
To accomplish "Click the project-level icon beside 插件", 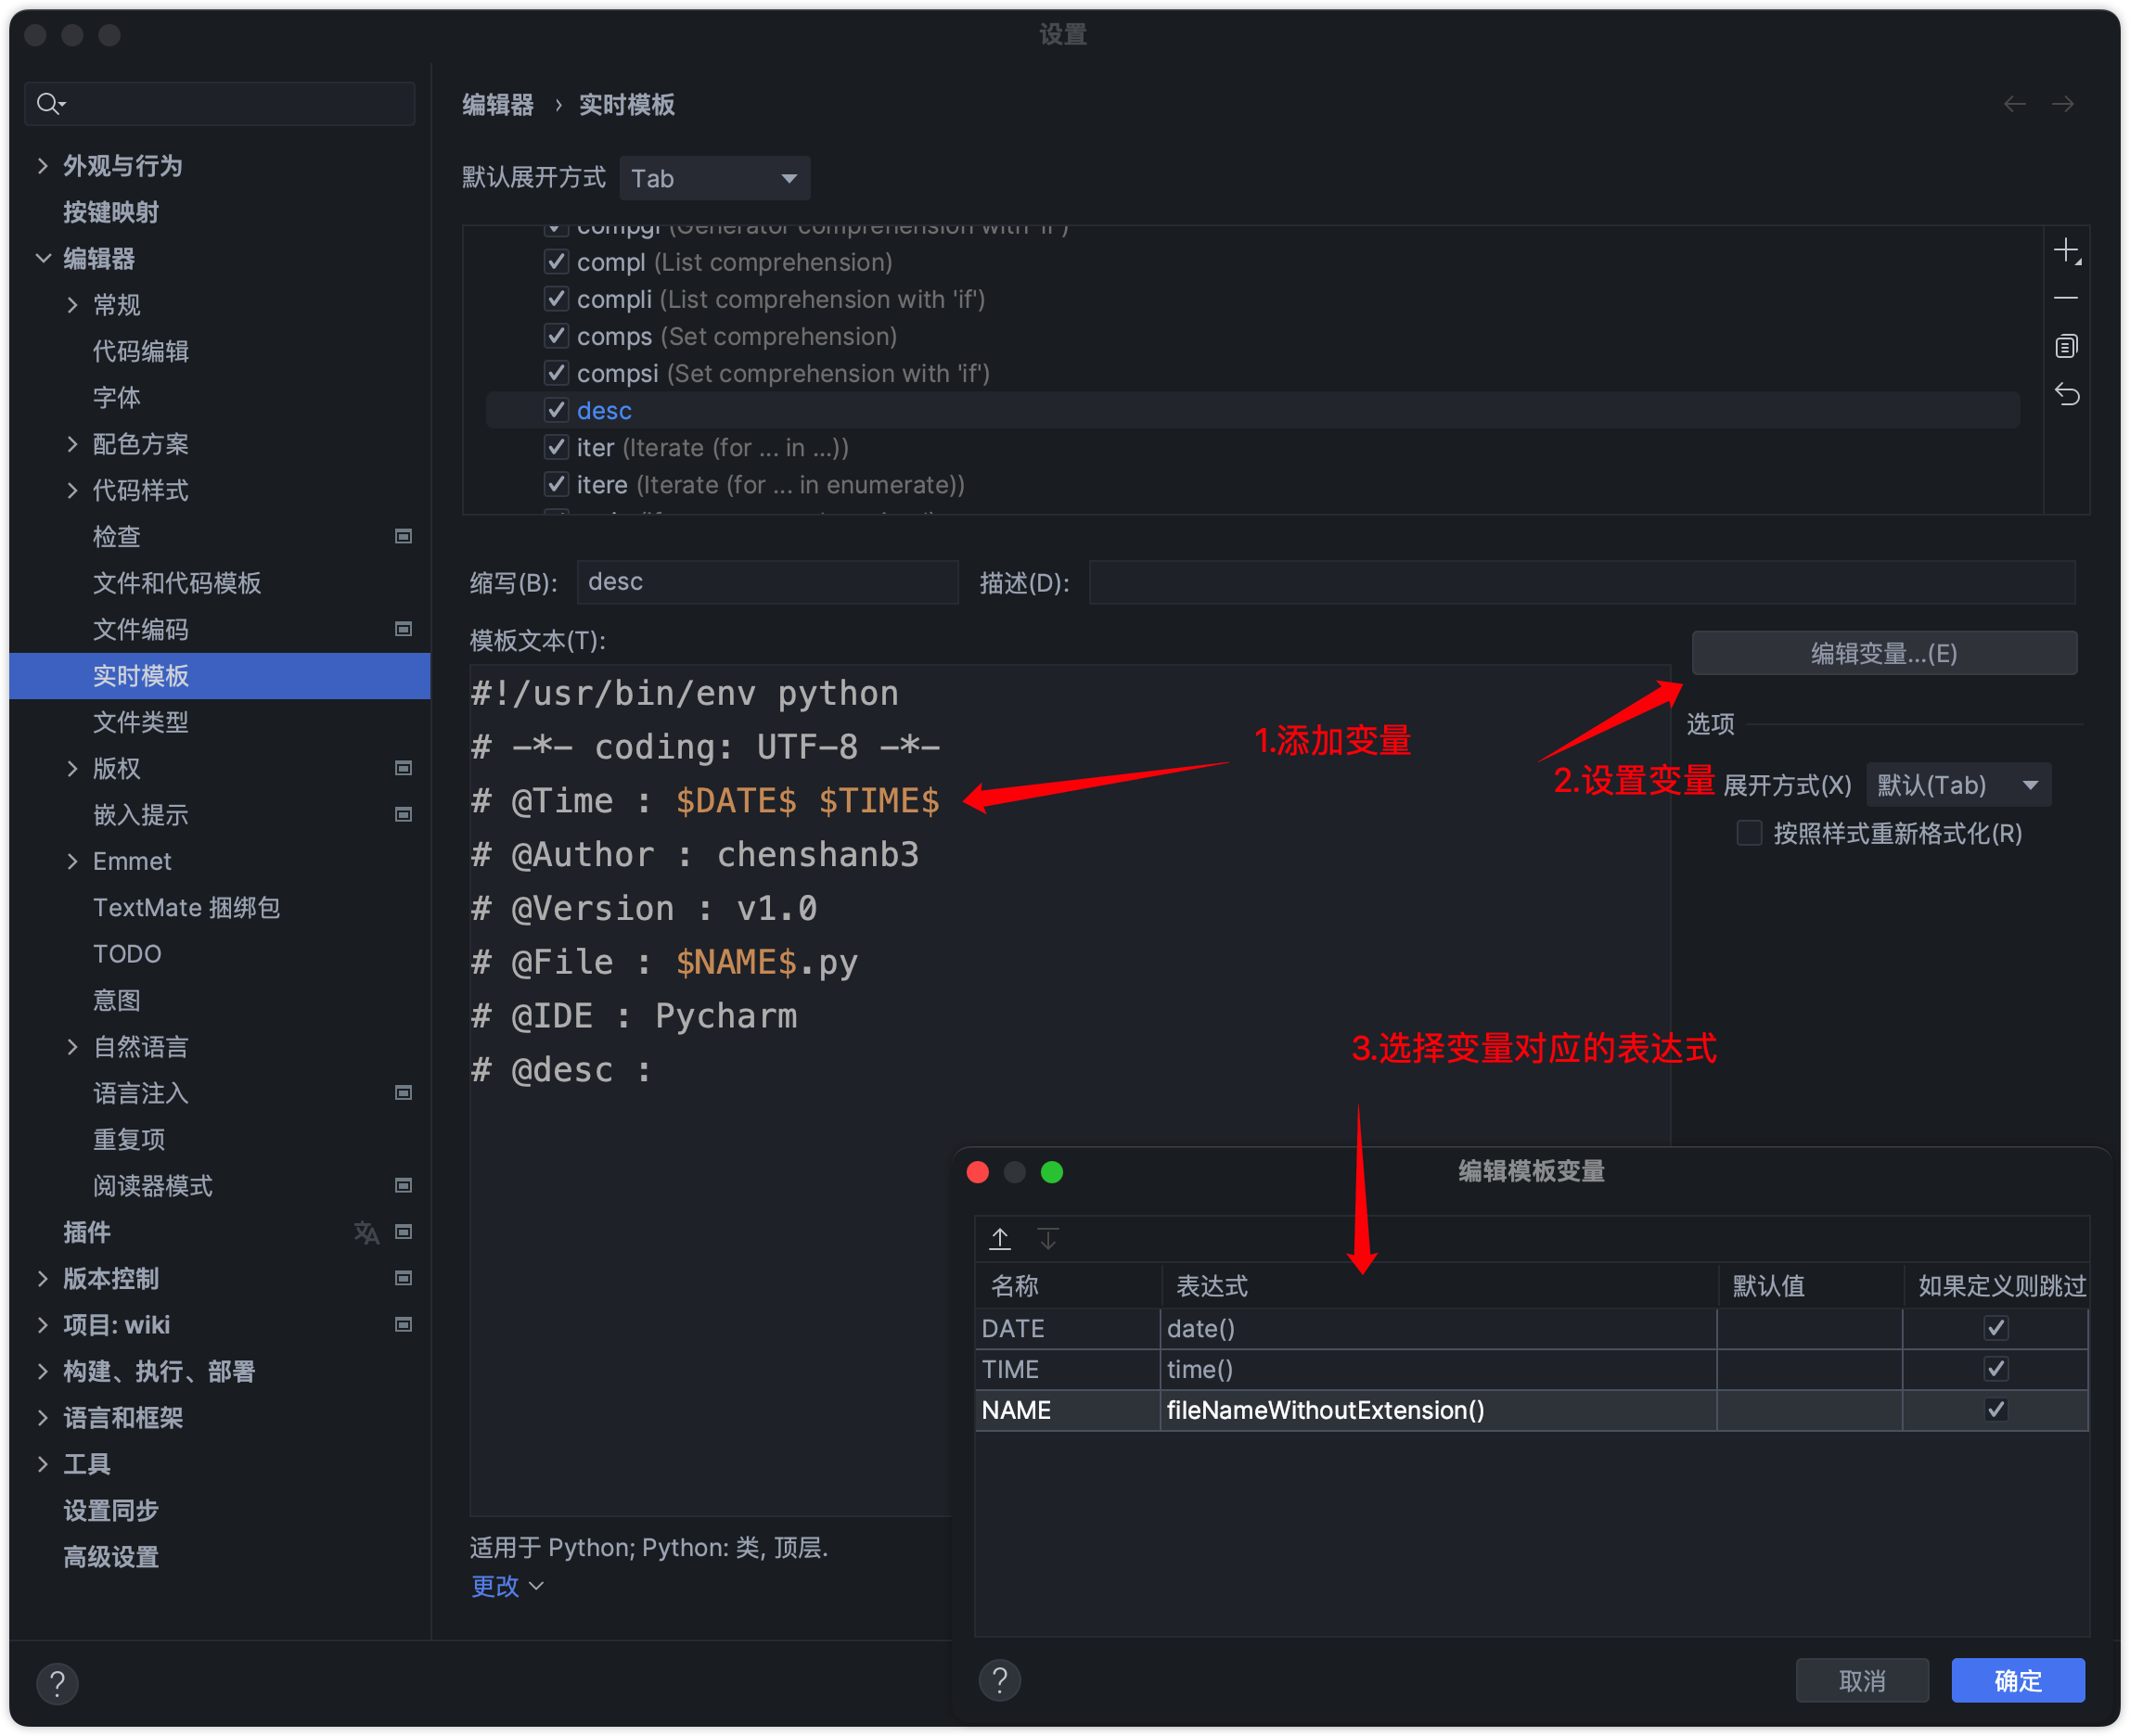I will (x=404, y=1232).
